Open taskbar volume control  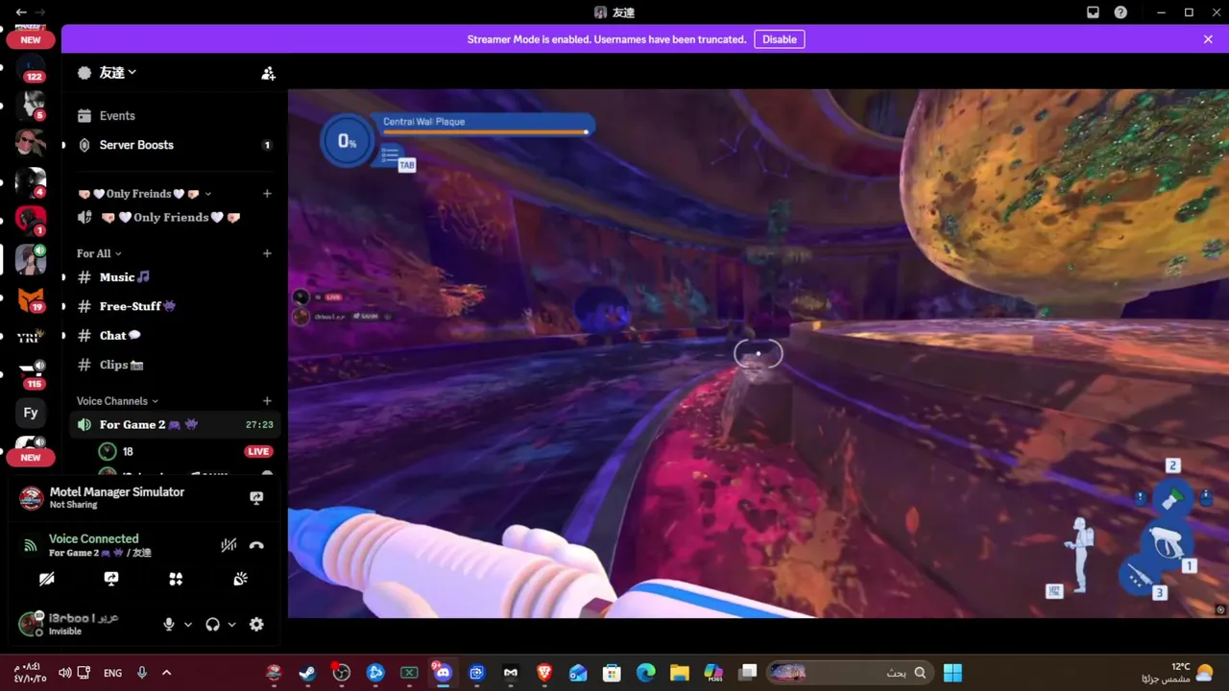65,673
